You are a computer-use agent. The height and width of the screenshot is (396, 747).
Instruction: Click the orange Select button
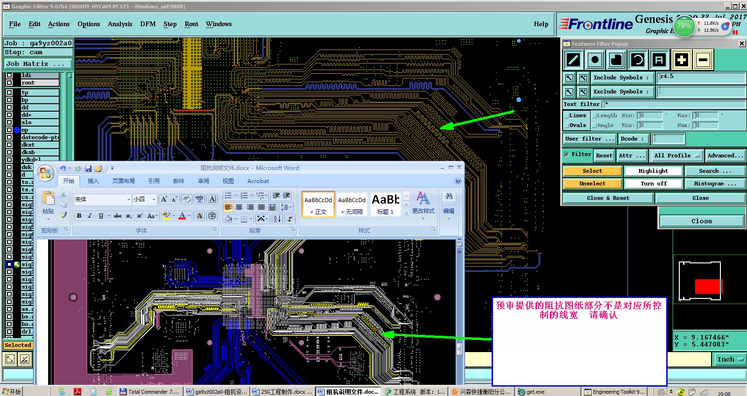(592, 171)
